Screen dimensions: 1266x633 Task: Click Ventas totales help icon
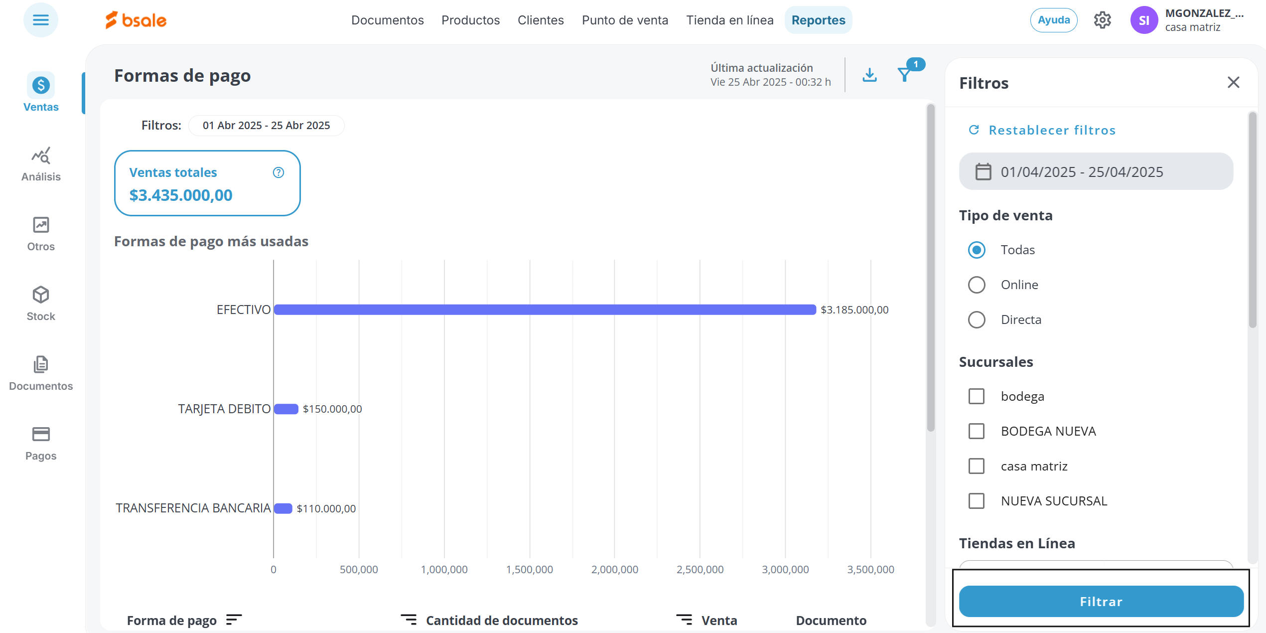click(279, 172)
